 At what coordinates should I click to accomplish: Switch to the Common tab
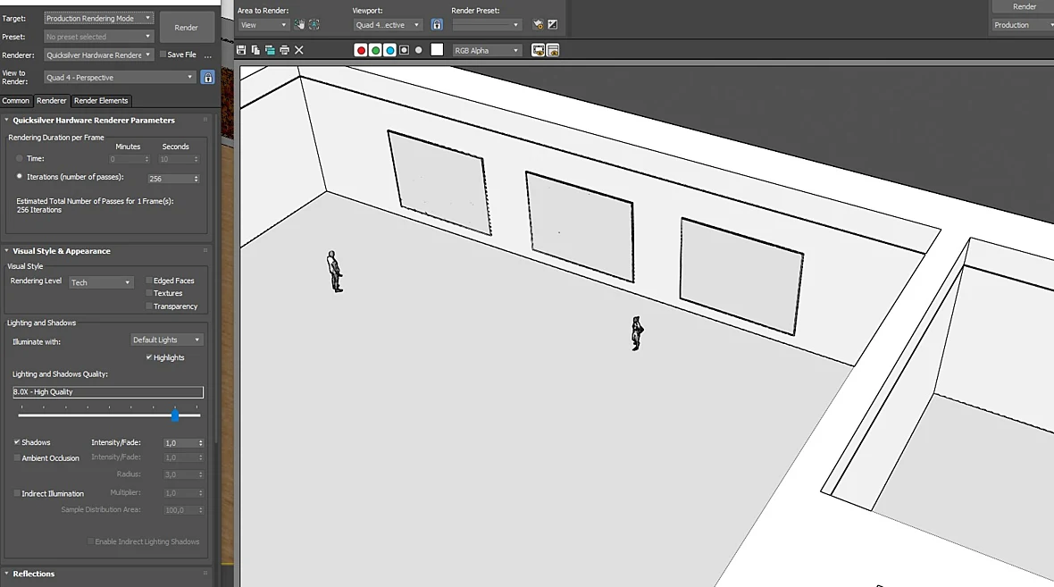tap(15, 101)
